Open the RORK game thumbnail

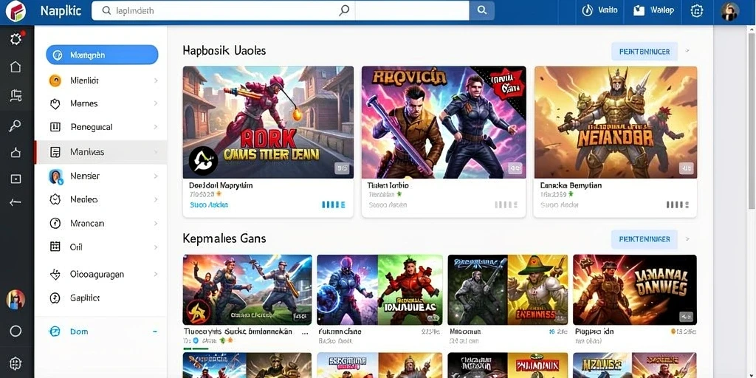(268, 123)
